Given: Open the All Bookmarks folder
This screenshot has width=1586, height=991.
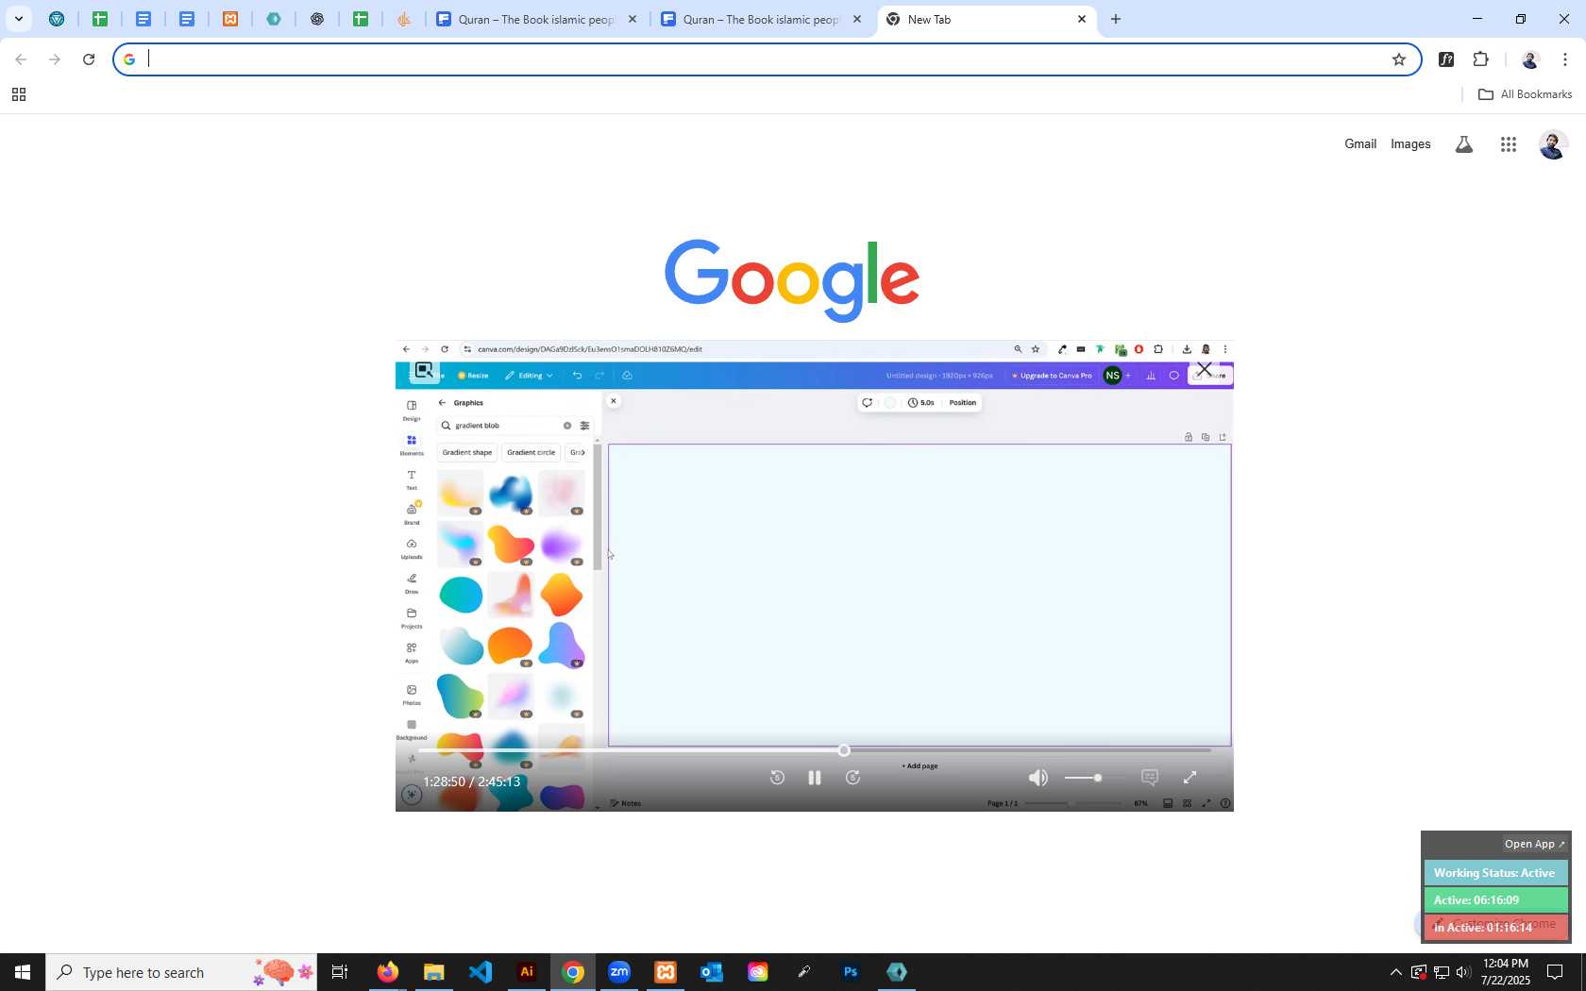Looking at the screenshot, I should [x=1525, y=94].
